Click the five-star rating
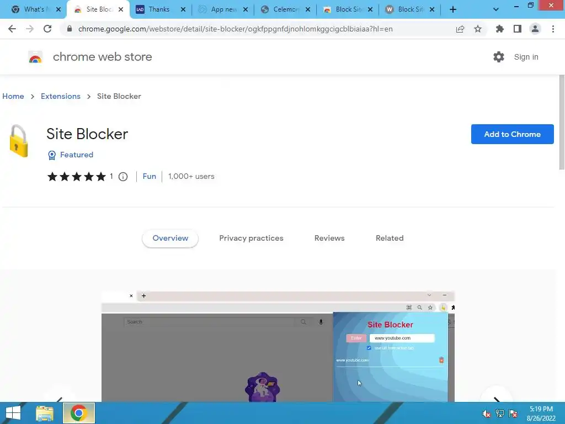 76,177
